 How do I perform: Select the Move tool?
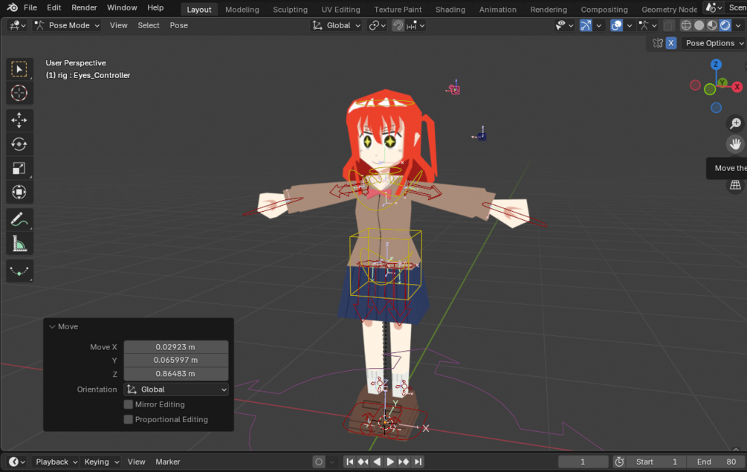[x=19, y=120]
